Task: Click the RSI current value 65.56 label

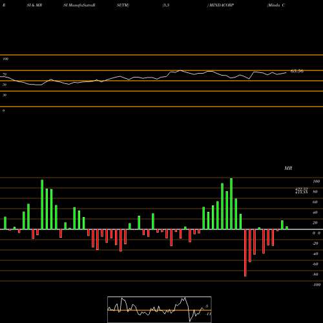Action: tap(297, 71)
